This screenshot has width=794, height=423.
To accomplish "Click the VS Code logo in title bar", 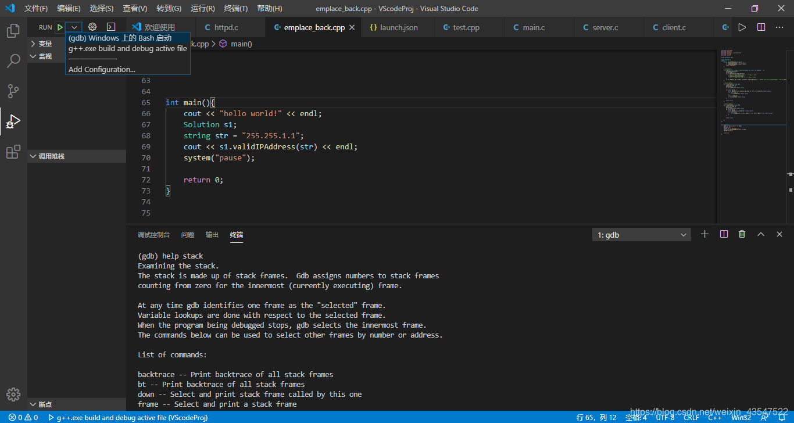I will point(10,8).
